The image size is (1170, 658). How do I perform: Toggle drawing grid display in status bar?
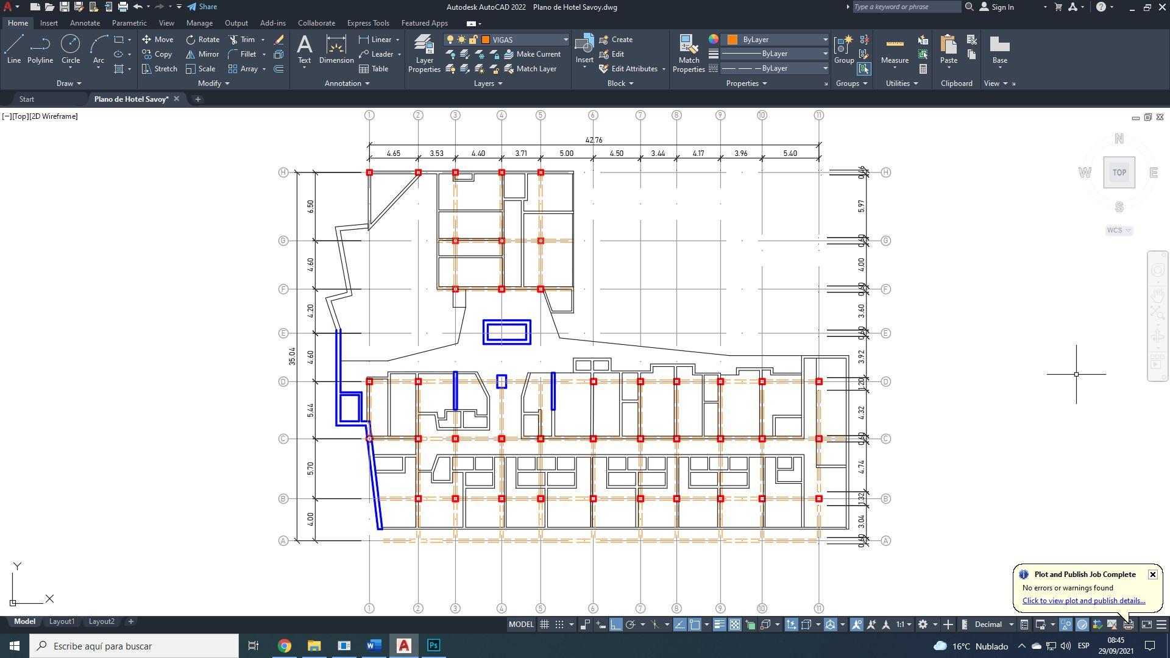pos(544,624)
